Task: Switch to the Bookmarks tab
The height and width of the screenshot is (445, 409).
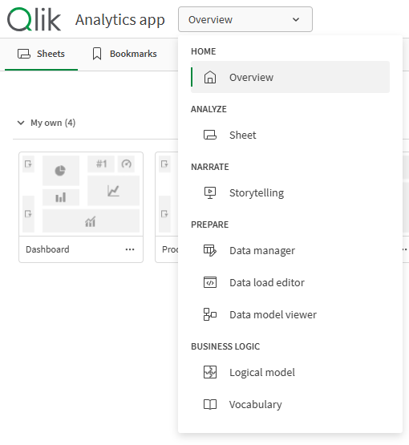Action: tap(124, 54)
